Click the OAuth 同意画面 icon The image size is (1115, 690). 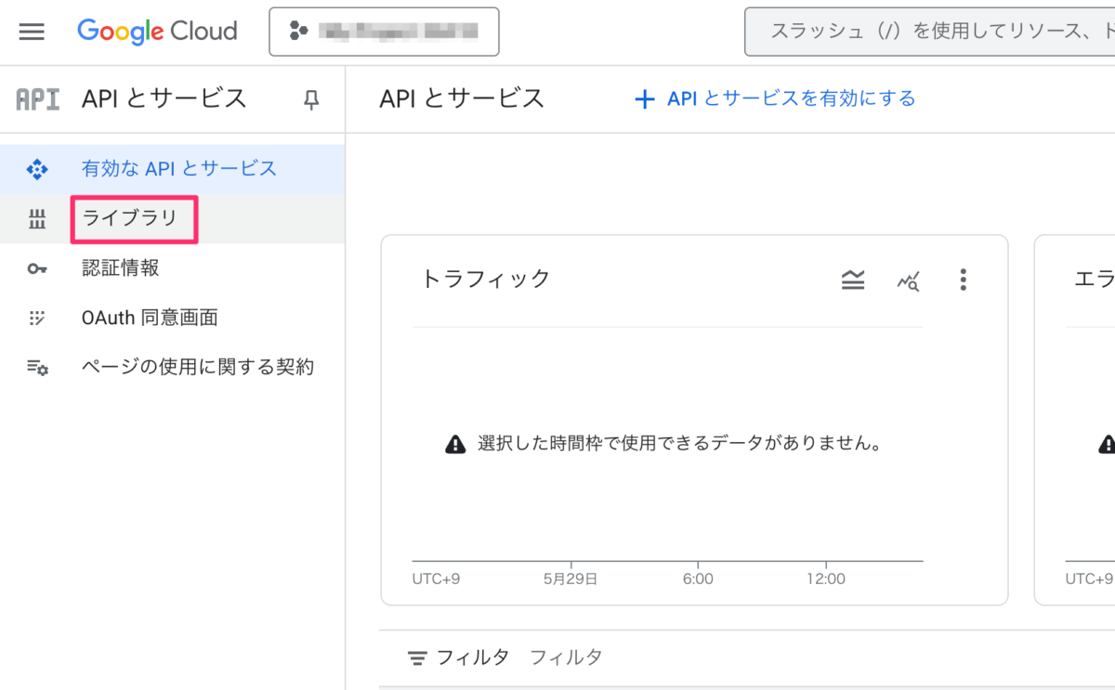(x=37, y=317)
